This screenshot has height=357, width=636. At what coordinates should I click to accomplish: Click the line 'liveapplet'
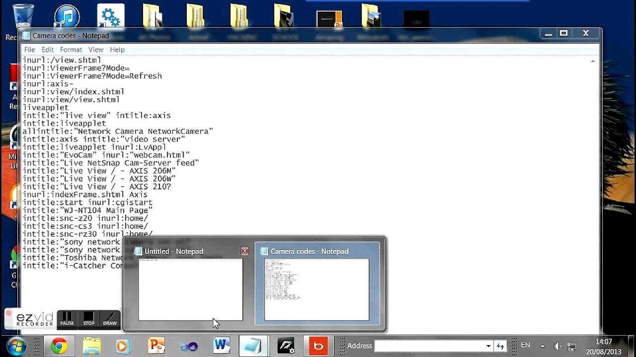coord(45,108)
